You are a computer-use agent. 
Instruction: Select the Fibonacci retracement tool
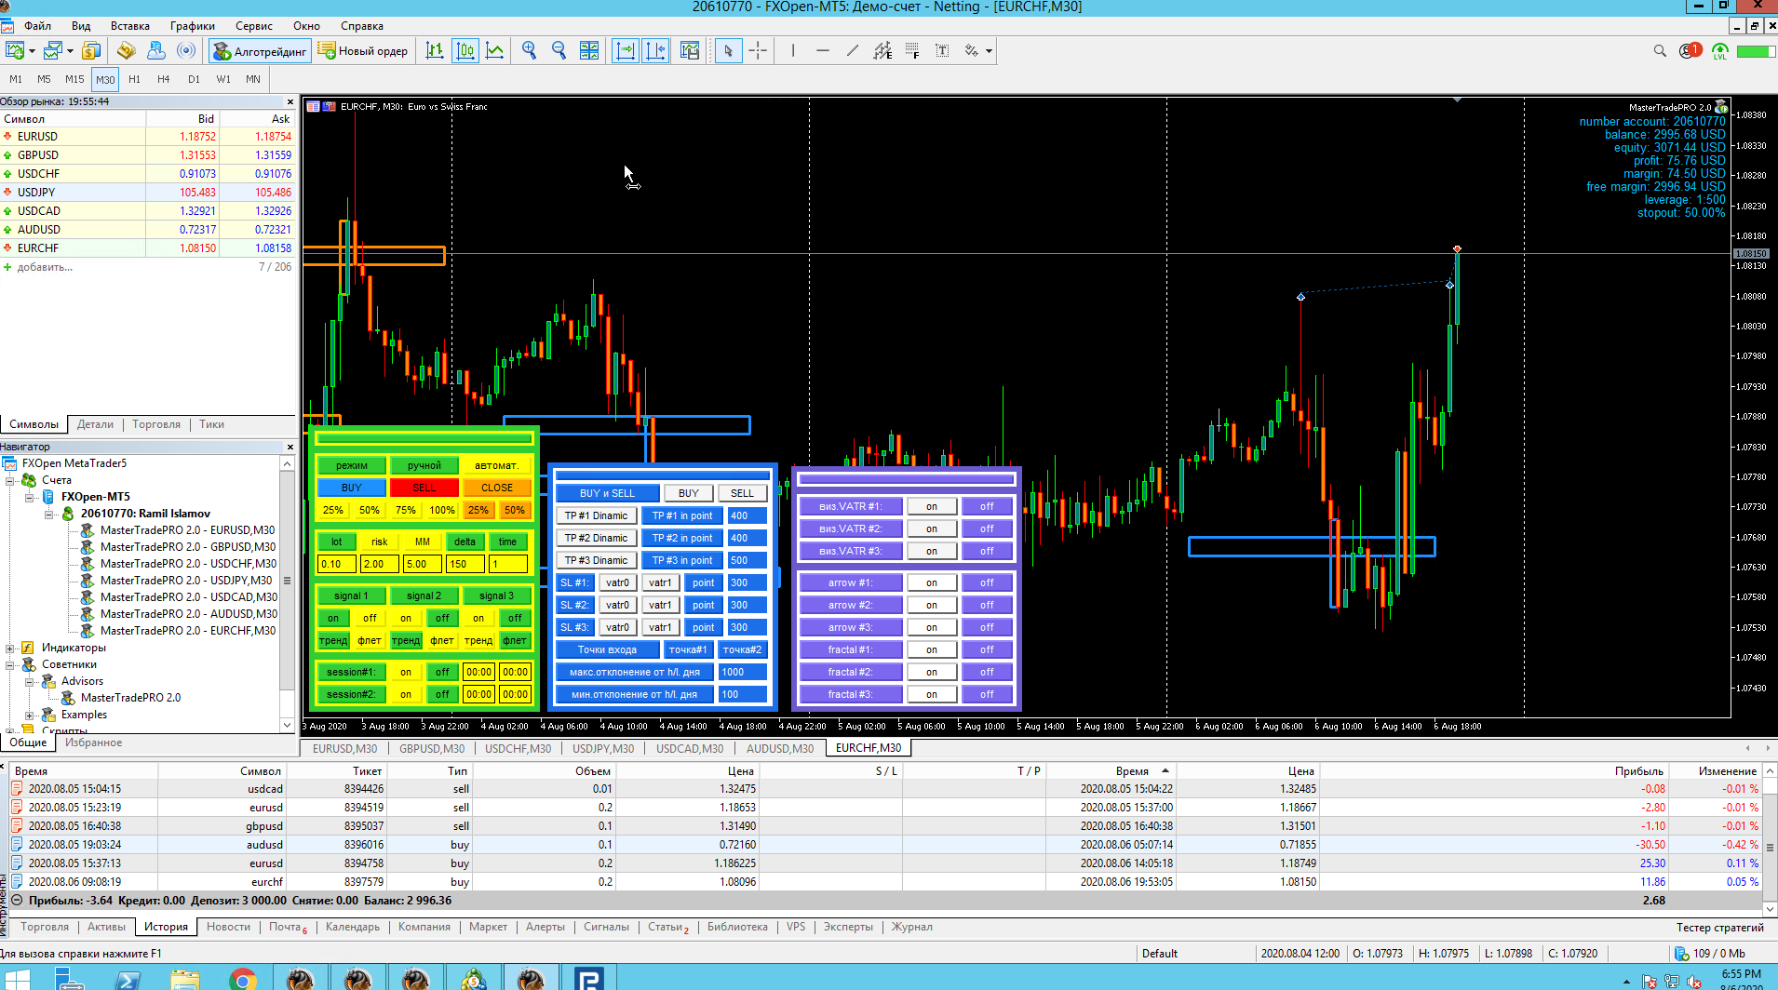pos(912,51)
